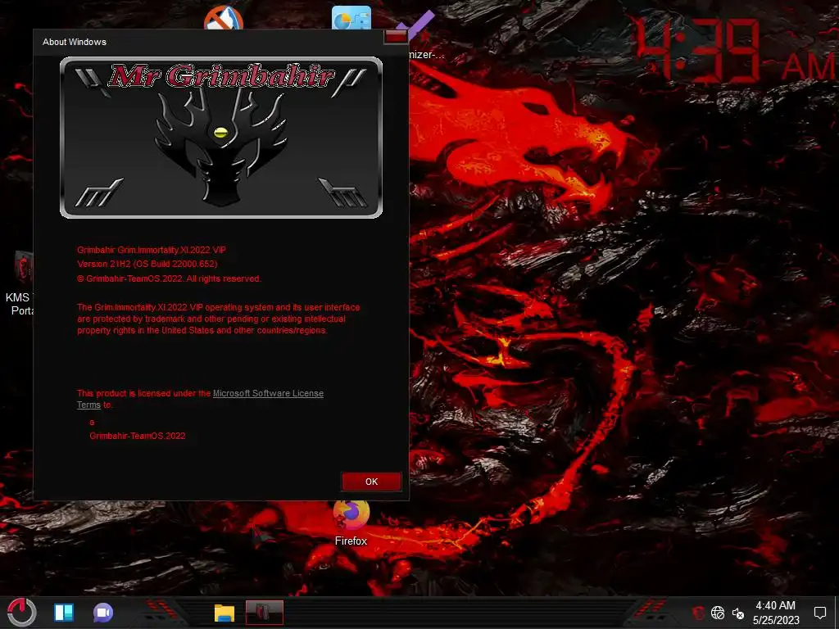Click the '© Grimbahir-TeamOS.2022. All rights reserved.' line
This screenshot has width=839, height=629.
(169, 278)
